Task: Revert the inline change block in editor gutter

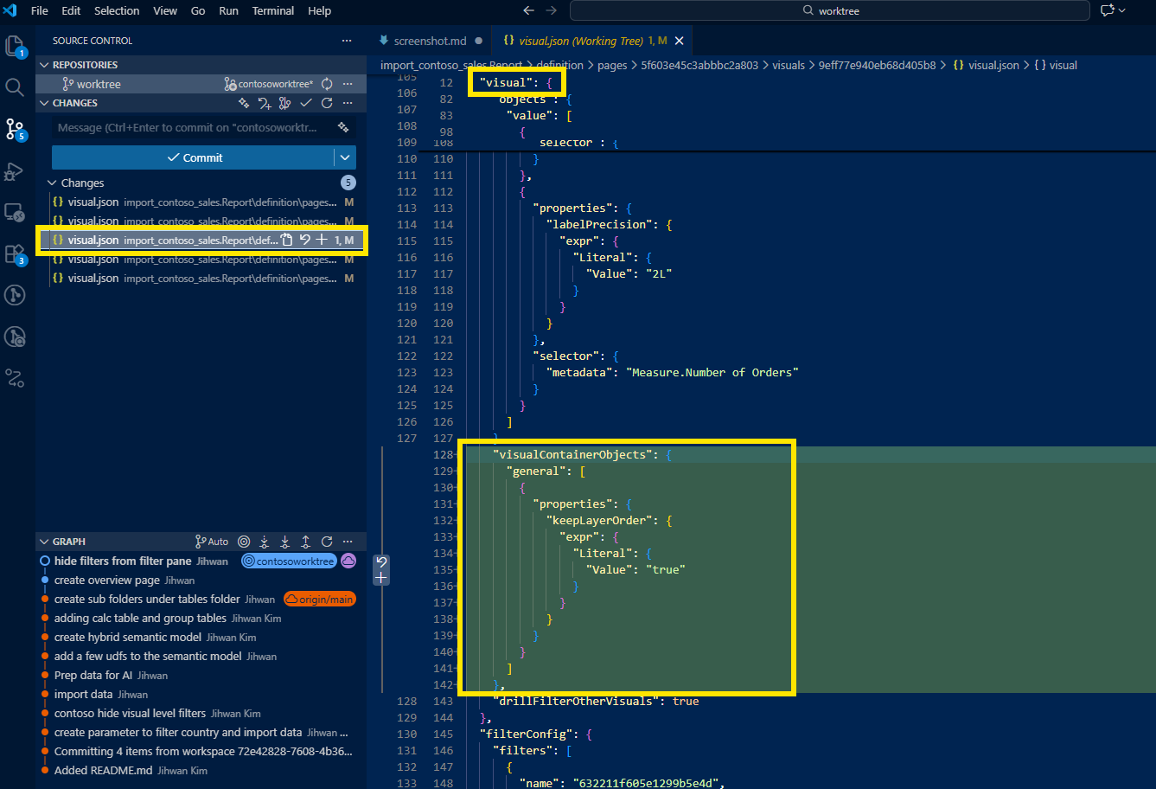Action: (x=380, y=561)
